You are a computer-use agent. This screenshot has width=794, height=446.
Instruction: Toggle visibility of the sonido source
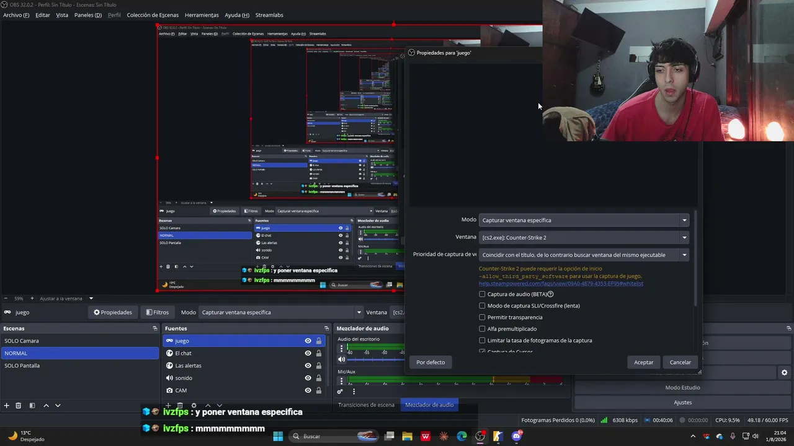308,378
